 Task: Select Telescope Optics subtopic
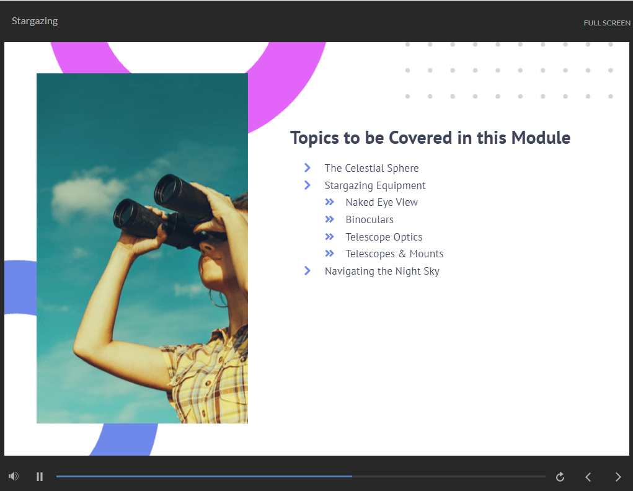coord(384,237)
